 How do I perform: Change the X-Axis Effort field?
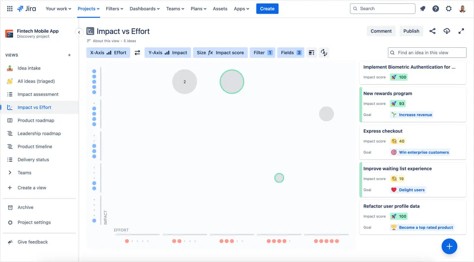coord(108,53)
